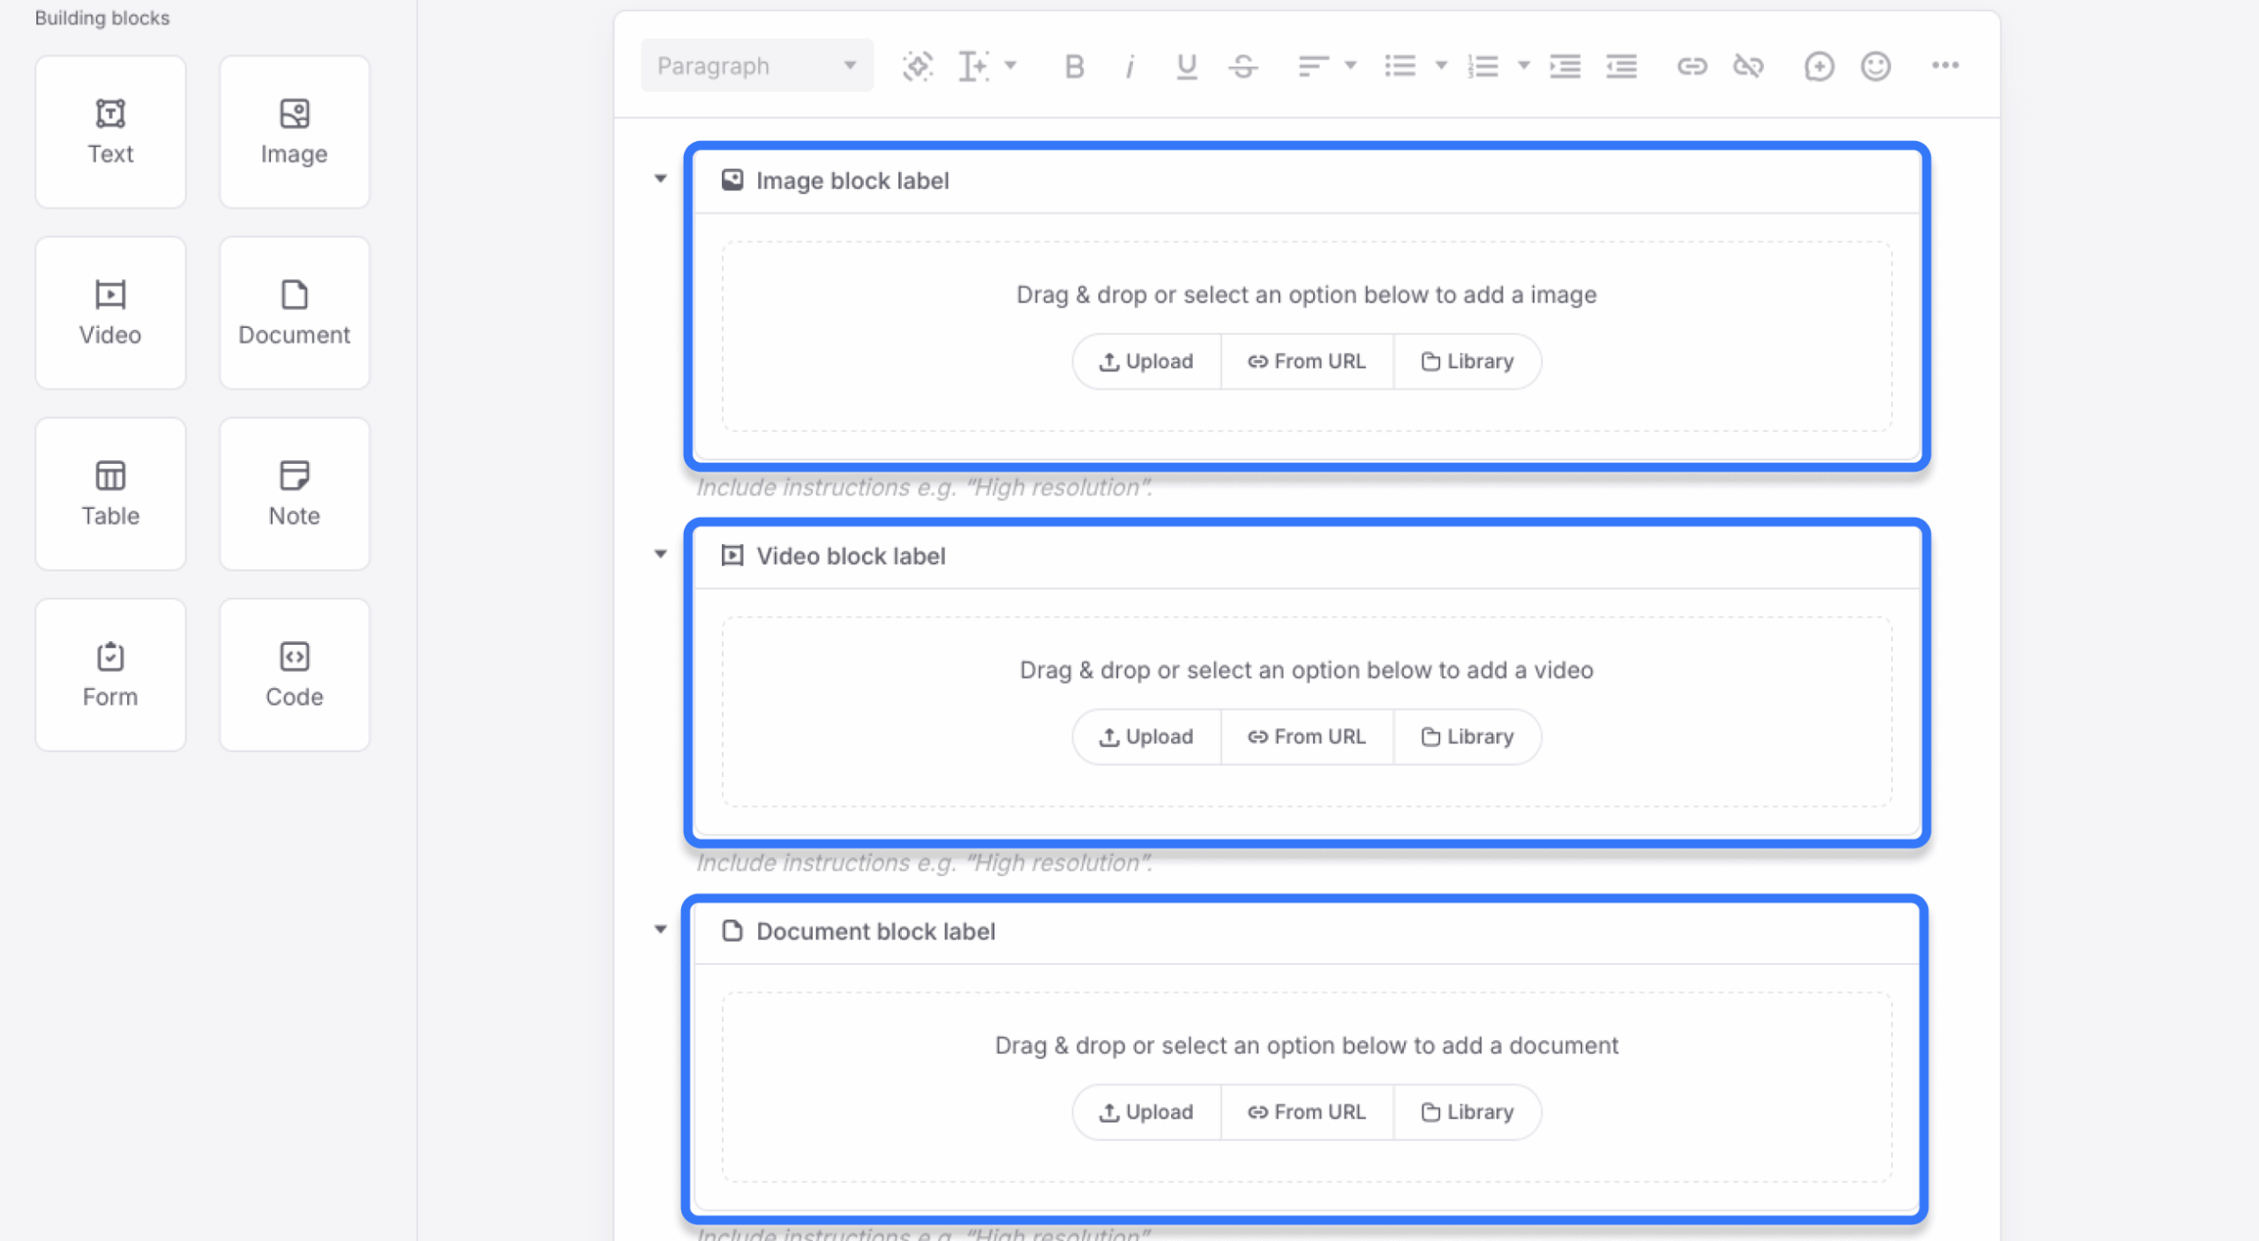Select the Table building block
Viewport: 2259px width, 1241px height.
tap(109, 493)
